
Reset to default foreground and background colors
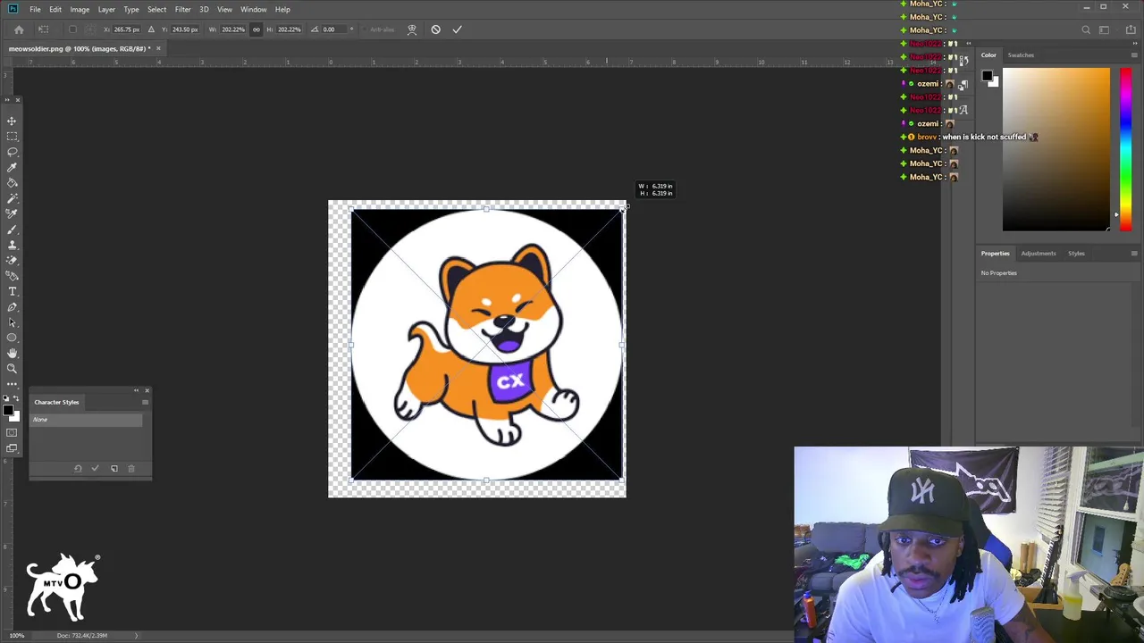(x=6, y=398)
